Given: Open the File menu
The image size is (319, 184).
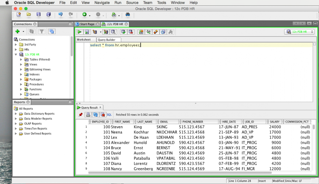Looking at the screenshot, I should coord(62,3).
